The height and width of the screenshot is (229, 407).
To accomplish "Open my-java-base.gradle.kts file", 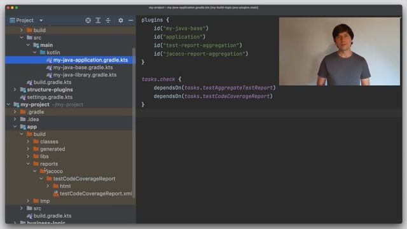I will tap(83, 67).
